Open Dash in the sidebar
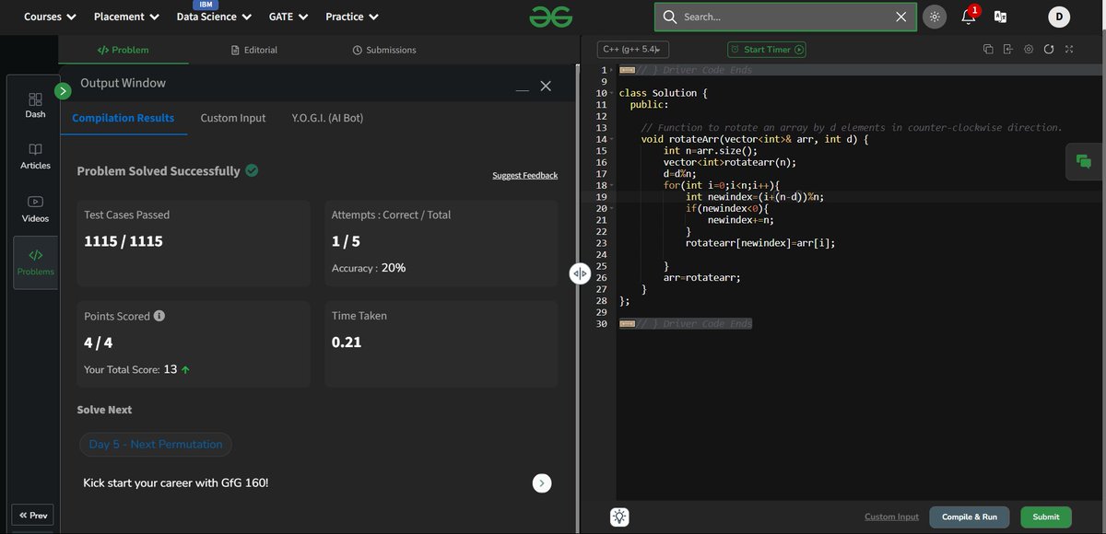This screenshot has height=534, width=1106. tap(35, 105)
